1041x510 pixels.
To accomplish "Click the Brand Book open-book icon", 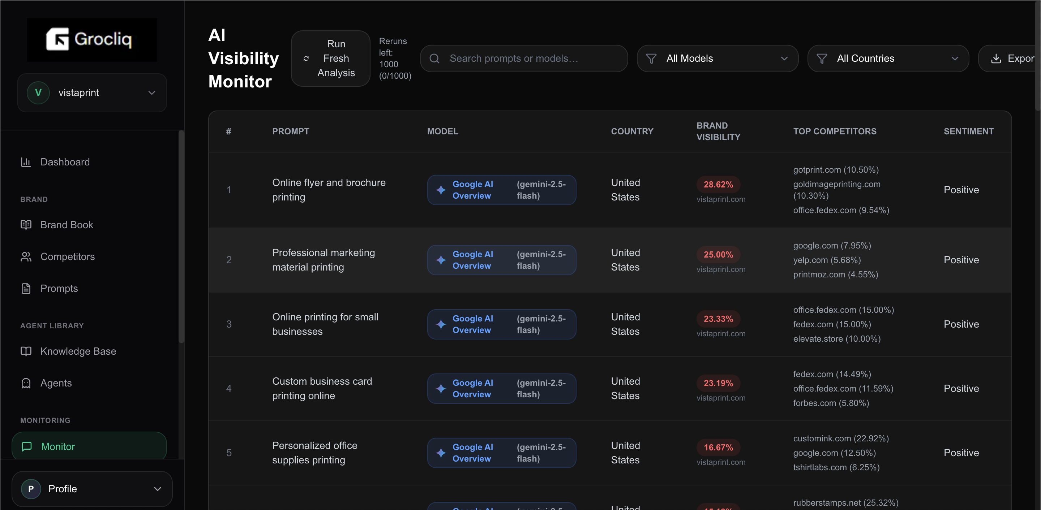I will tap(26, 225).
